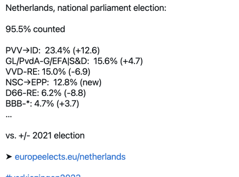Click the PVV party label
Screen dimensions: 239x177
coord(14,50)
